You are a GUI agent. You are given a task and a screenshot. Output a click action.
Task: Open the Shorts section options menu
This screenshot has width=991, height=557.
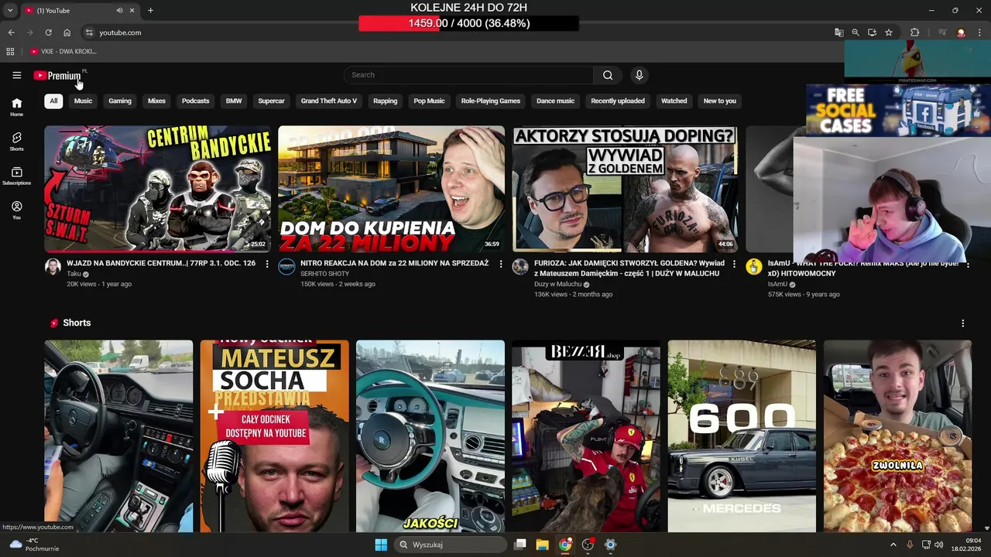tap(963, 323)
